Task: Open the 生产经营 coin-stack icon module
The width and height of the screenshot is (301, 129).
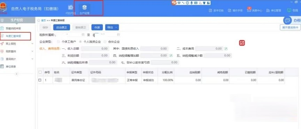Action: (84, 7)
